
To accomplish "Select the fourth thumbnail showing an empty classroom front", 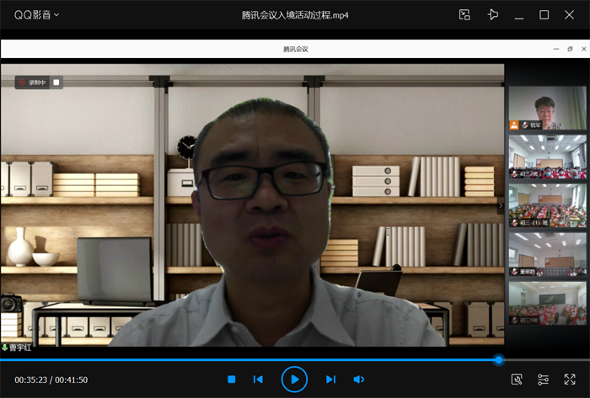I will click(548, 254).
